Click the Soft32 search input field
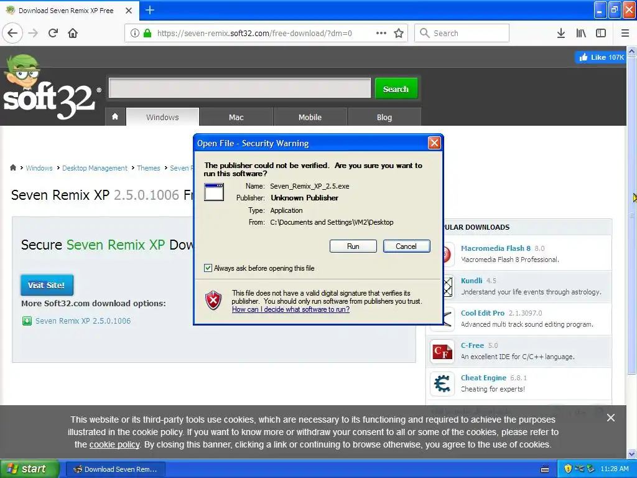The image size is (637, 478). click(239, 88)
